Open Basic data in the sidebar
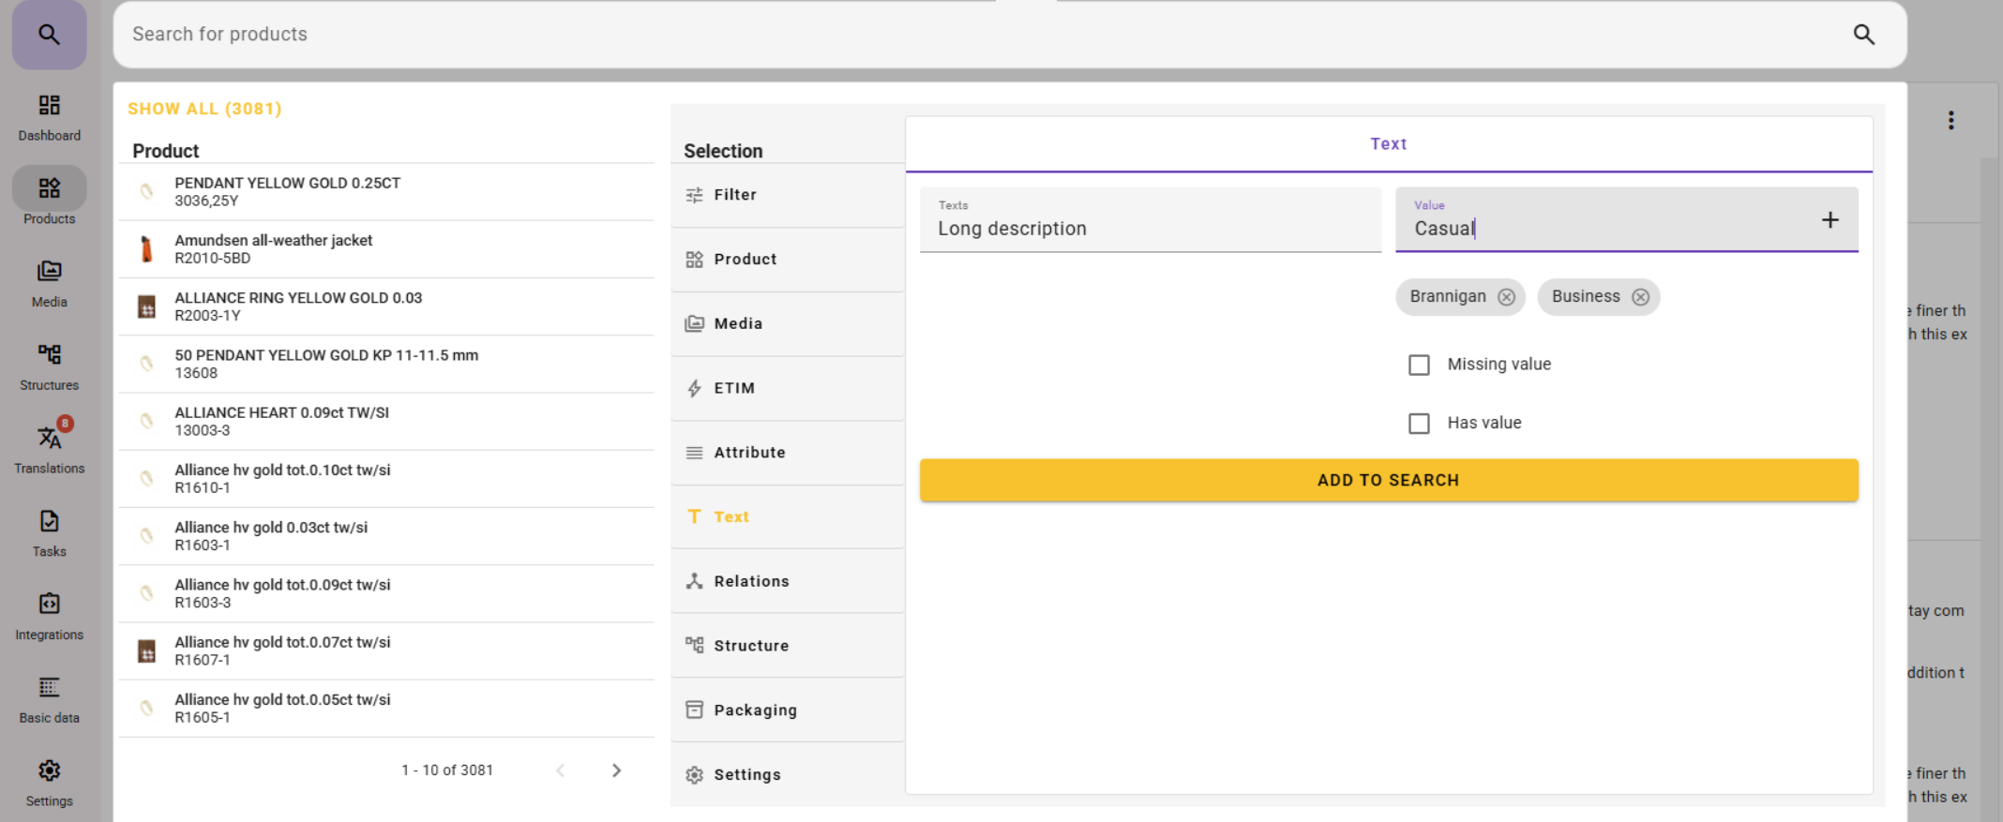The width and height of the screenshot is (2003, 822). coord(49,699)
